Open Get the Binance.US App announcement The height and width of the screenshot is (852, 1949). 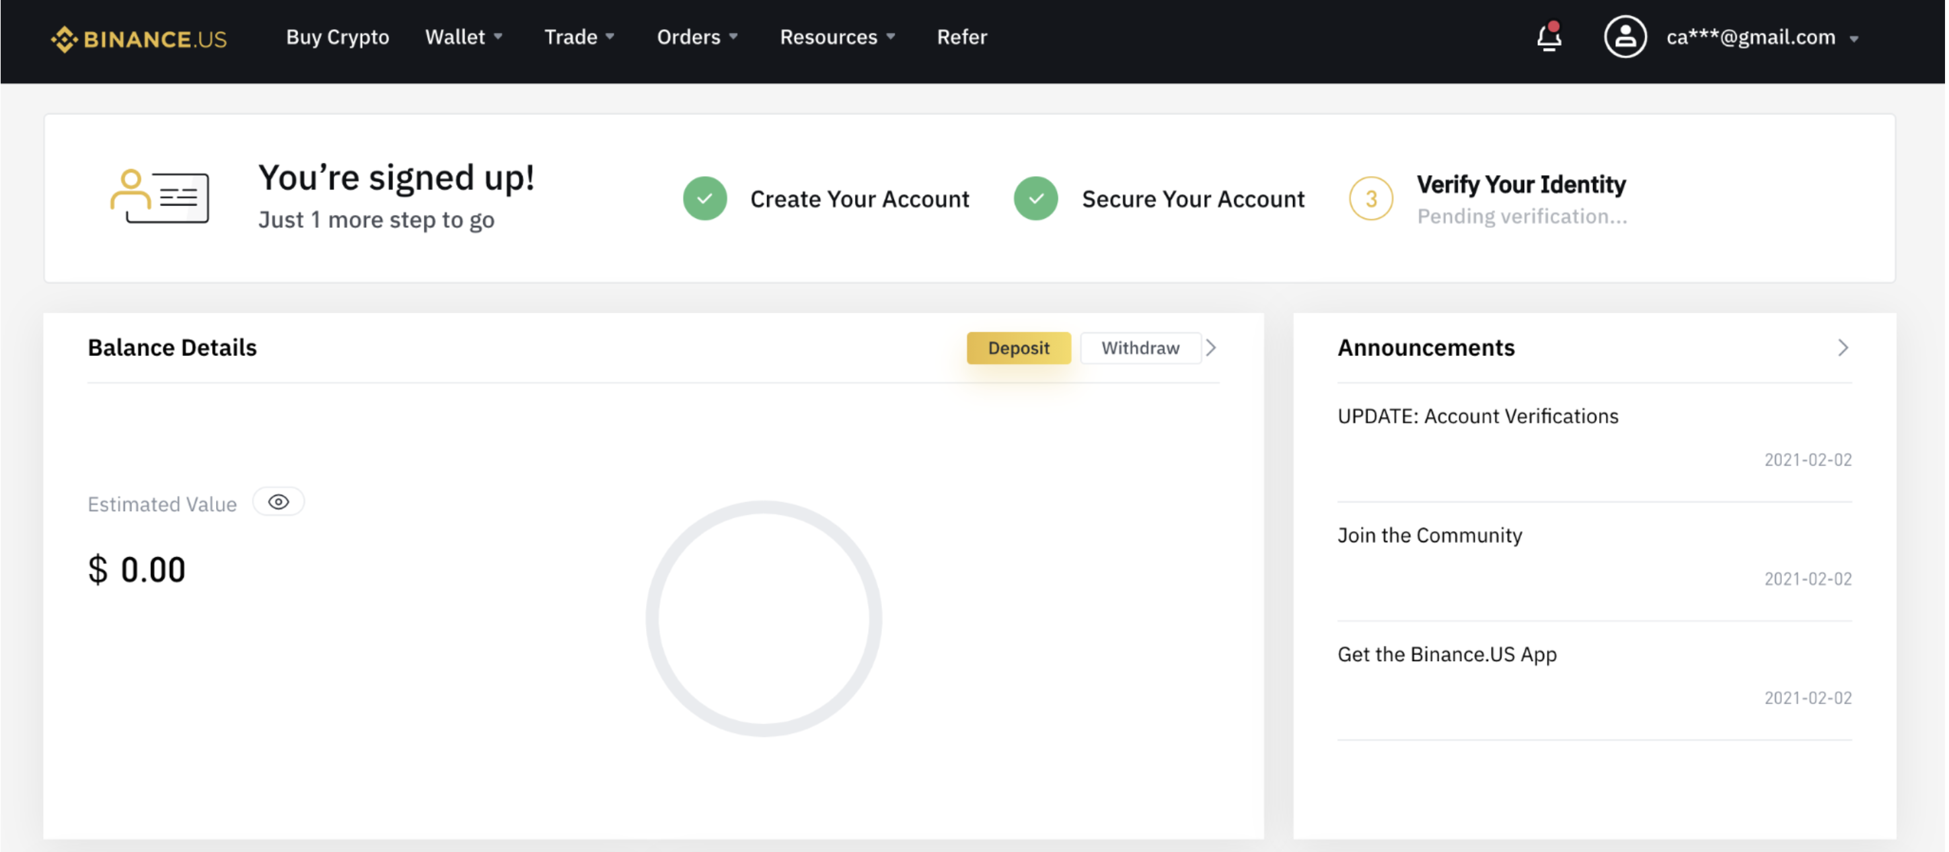click(1447, 654)
